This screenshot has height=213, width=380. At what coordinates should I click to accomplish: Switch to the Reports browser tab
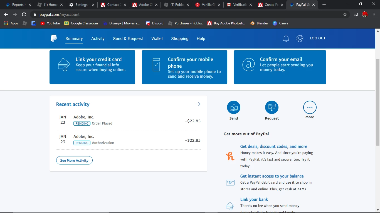18,5
